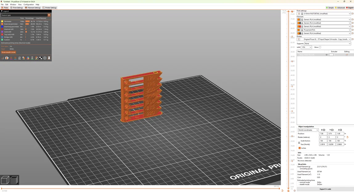Tick the Brim checkbox
Viewport: 354px width, 192px height.
[320, 47]
